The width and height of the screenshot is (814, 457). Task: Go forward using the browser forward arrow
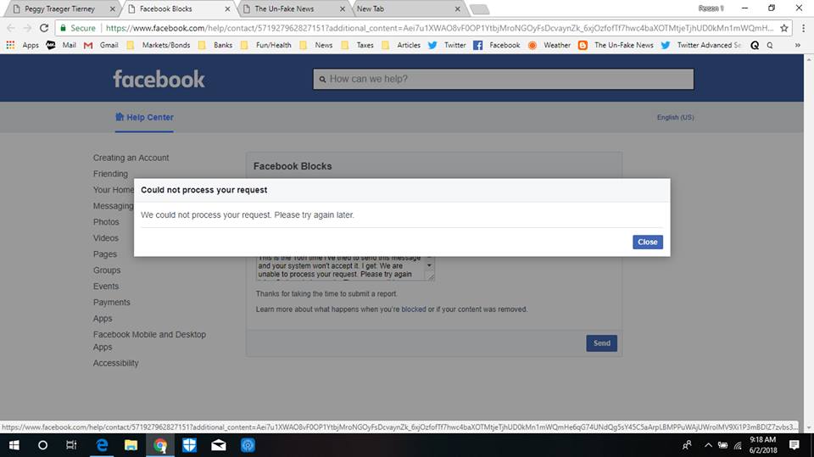pos(27,28)
